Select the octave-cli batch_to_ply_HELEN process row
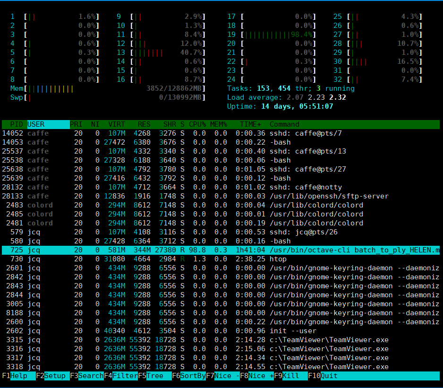Image resolution: width=443 pixels, height=388 pixels. (221, 250)
